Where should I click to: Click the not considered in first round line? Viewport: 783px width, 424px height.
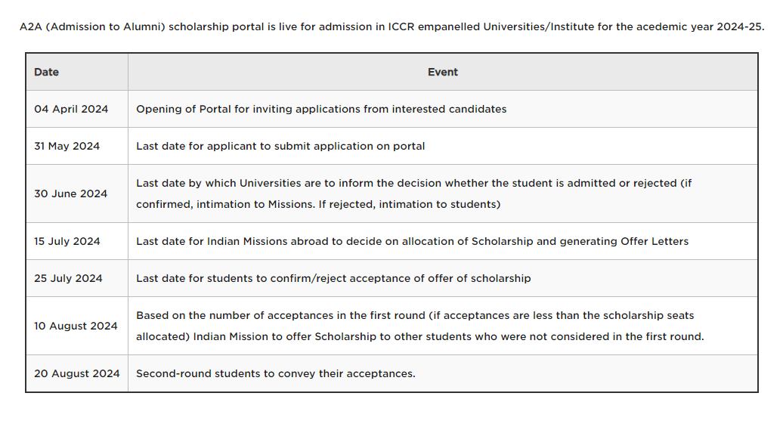coord(420,336)
